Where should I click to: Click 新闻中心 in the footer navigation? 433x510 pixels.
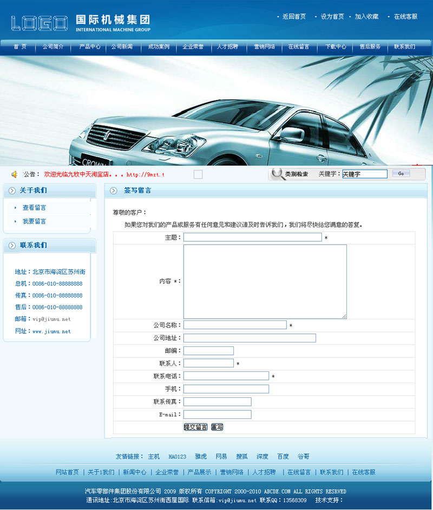[x=134, y=472]
